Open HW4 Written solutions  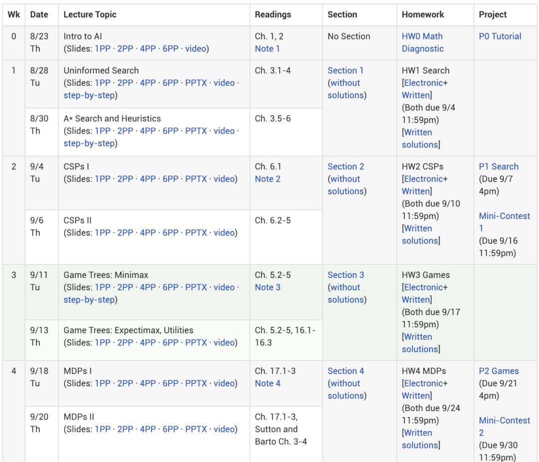(420, 439)
